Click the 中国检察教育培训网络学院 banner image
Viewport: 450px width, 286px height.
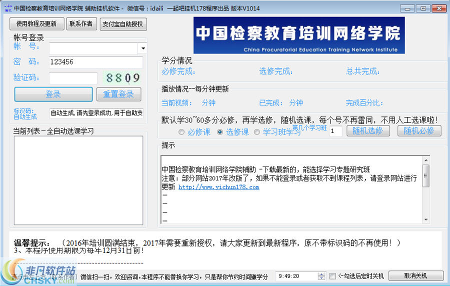[x=299, y=35]
